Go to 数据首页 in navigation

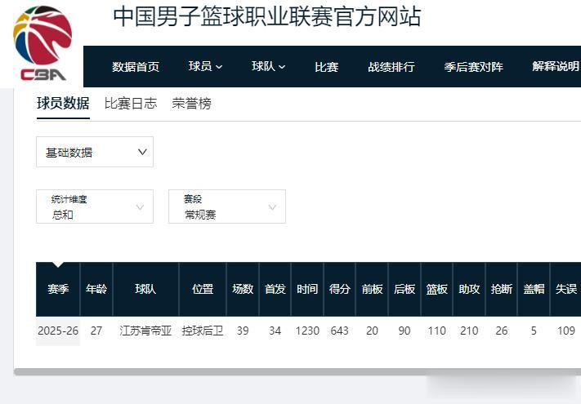tap(136, 67)
